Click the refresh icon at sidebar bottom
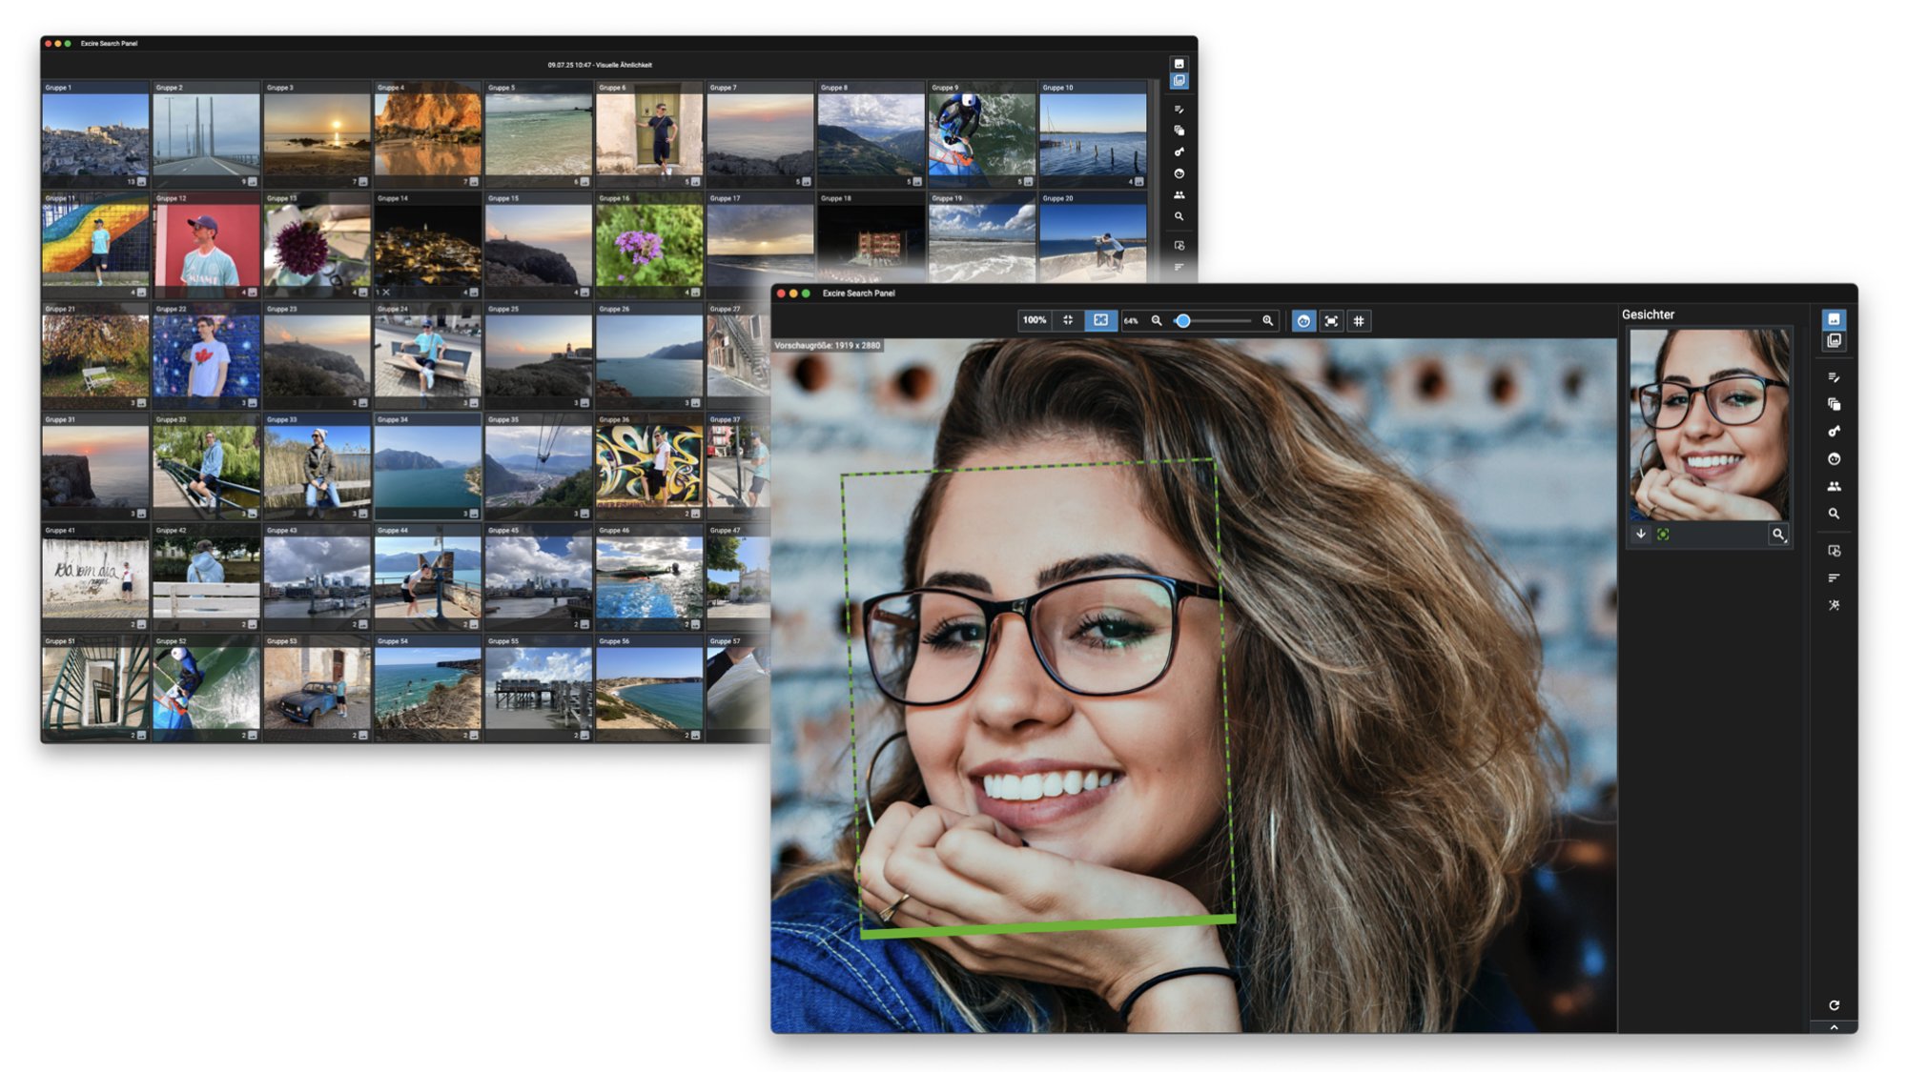 point(1834,1005)
